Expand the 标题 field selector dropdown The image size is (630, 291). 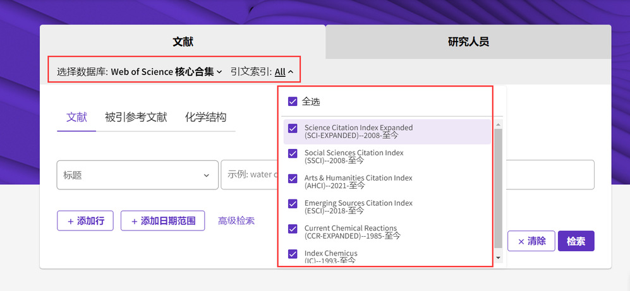pyautogui.click(x=136, y=175)
